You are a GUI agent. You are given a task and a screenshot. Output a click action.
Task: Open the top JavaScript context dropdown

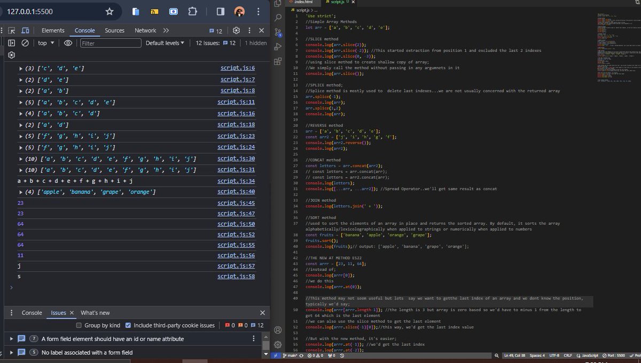point(46,43)
